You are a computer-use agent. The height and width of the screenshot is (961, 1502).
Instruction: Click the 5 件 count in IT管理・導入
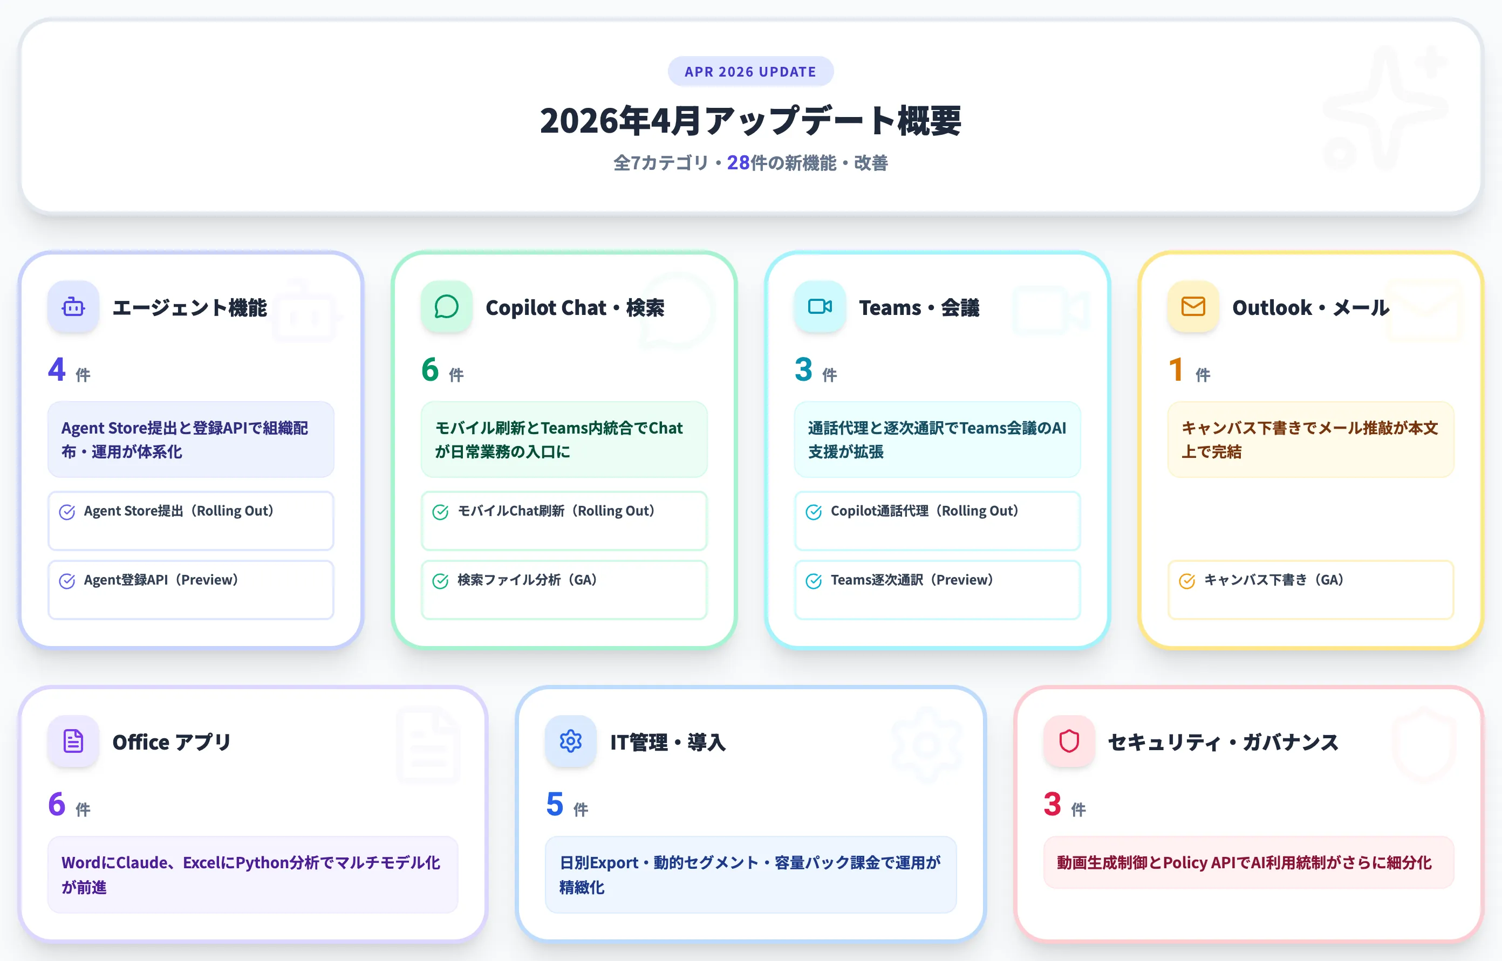(x=567, y=805)
